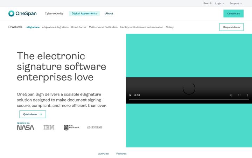The image size is (252, 158).
Task: Select the eSignature product tab
Action: (x=33, y=27)
